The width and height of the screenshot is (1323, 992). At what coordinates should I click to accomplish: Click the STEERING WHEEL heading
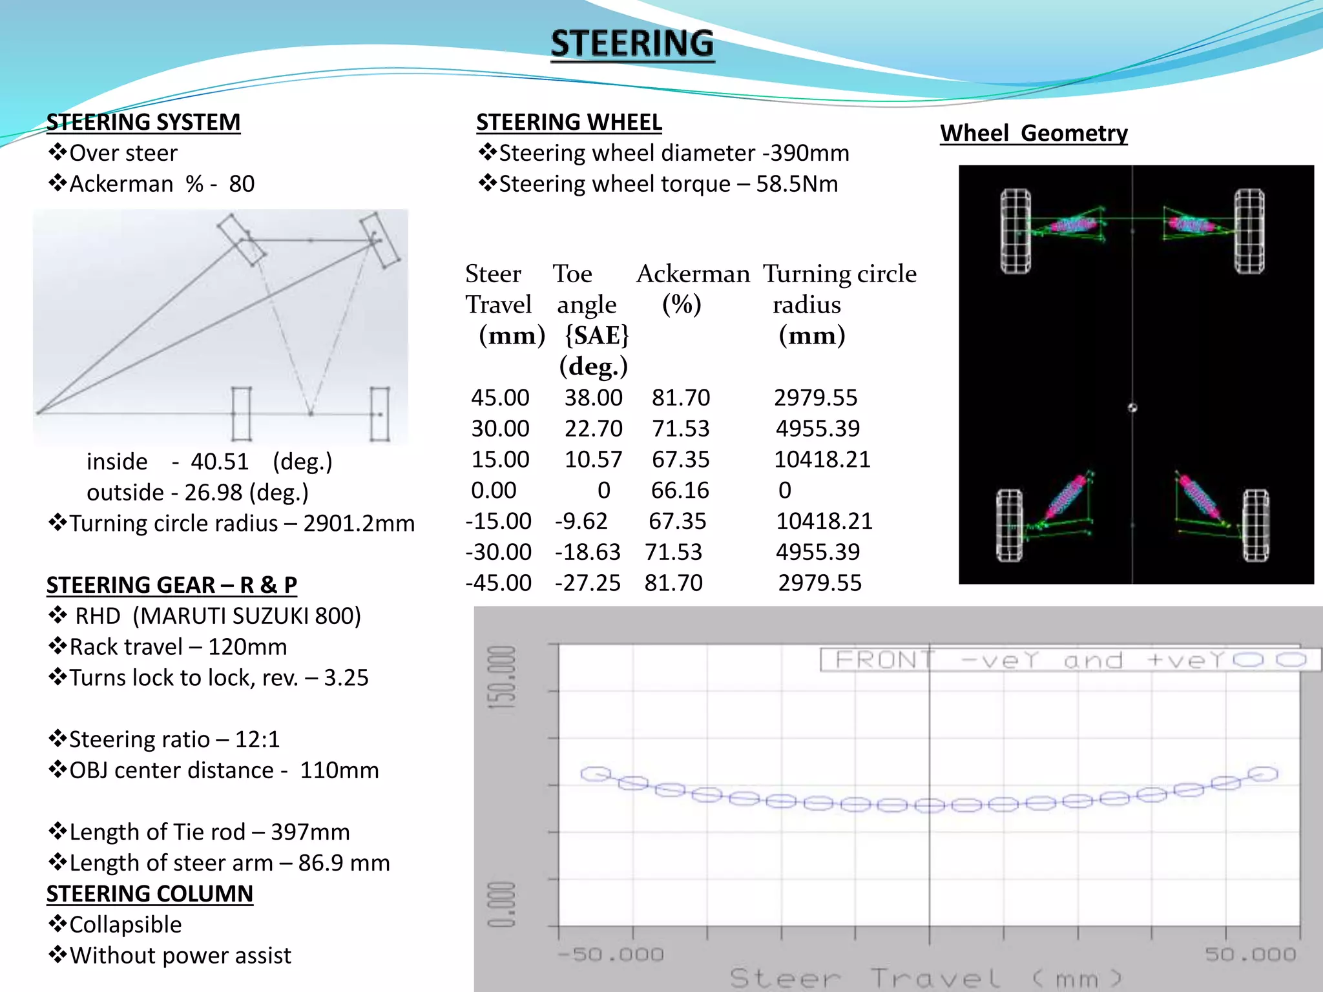point(568,122)
